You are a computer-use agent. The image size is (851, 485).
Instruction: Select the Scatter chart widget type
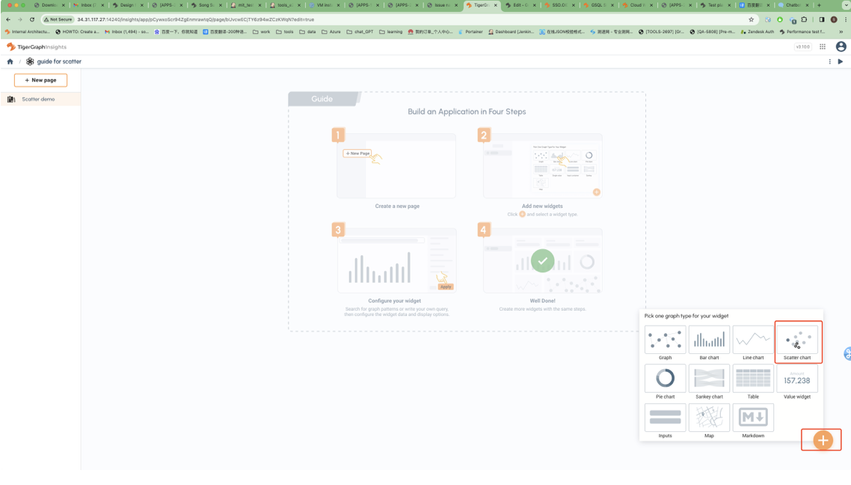click(x=797, y=341)
